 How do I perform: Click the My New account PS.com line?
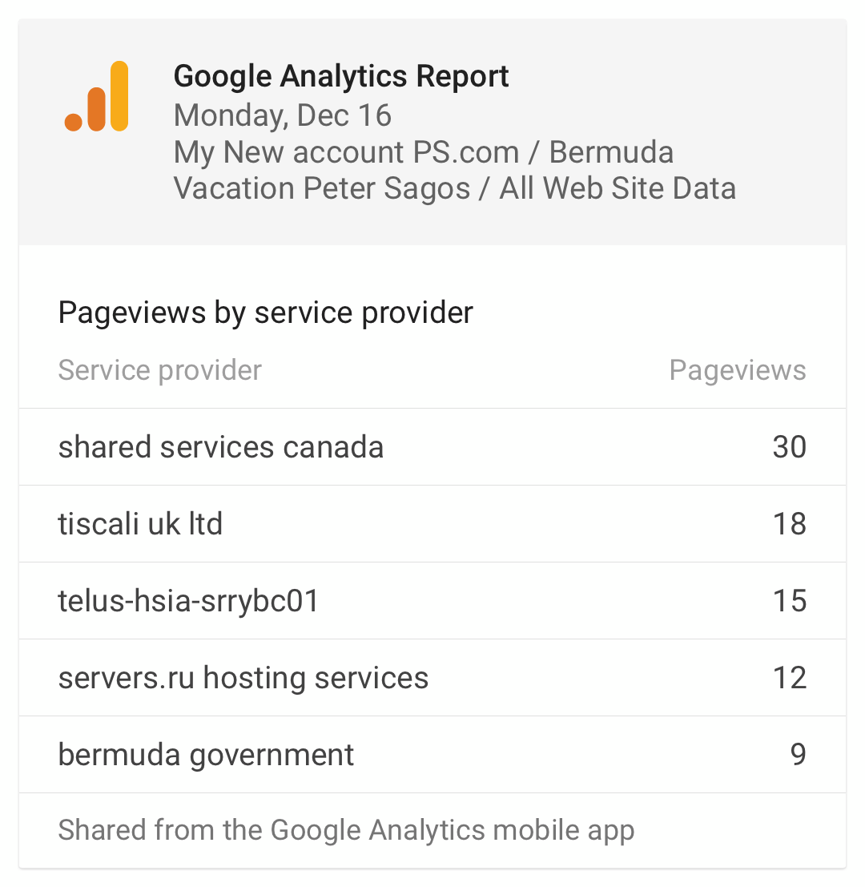click(x=346, y=152)
